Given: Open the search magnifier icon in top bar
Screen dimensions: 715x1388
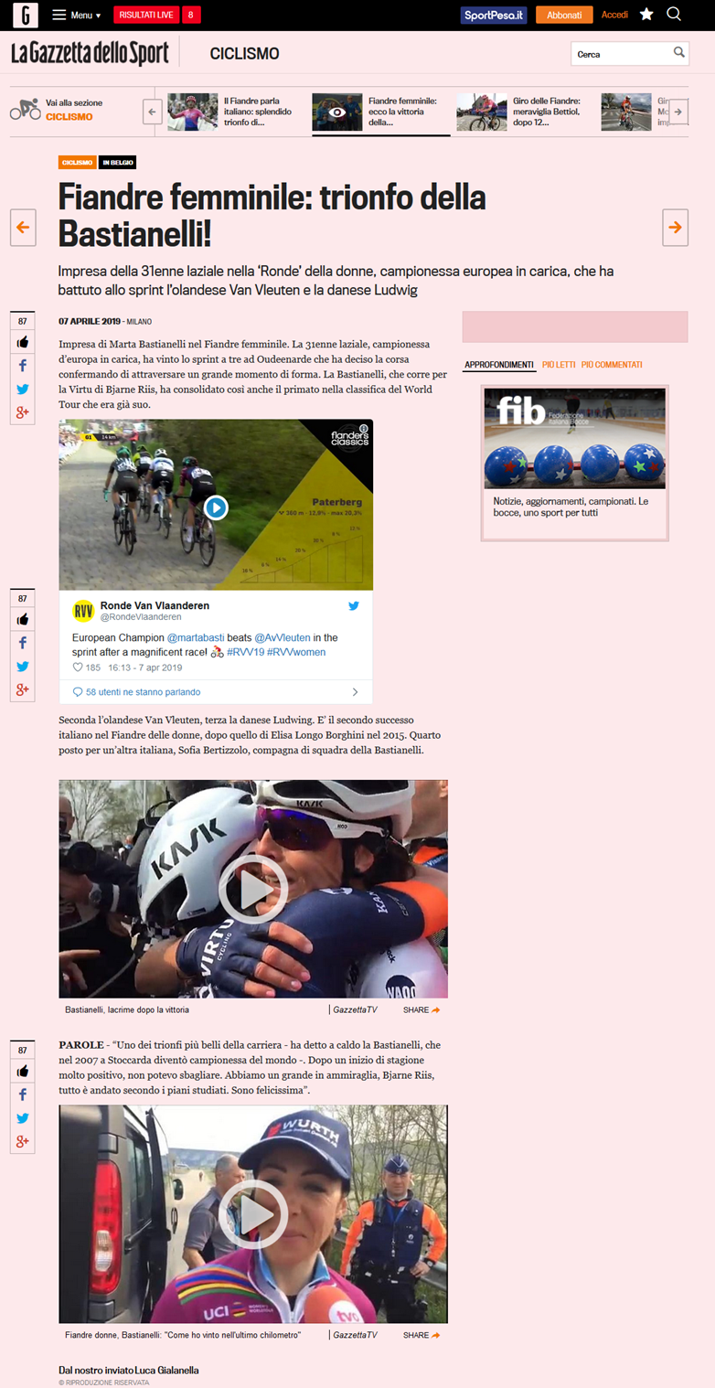Looking at the screenshot, I should 674,14.
